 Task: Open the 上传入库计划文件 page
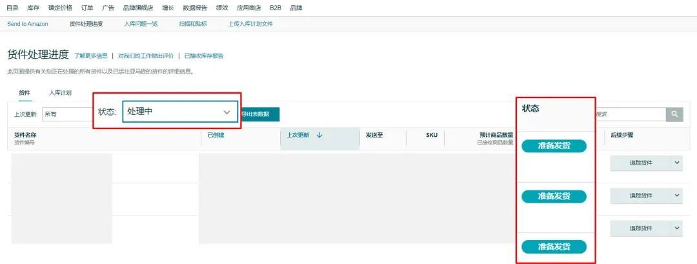(x=250, y=24)
